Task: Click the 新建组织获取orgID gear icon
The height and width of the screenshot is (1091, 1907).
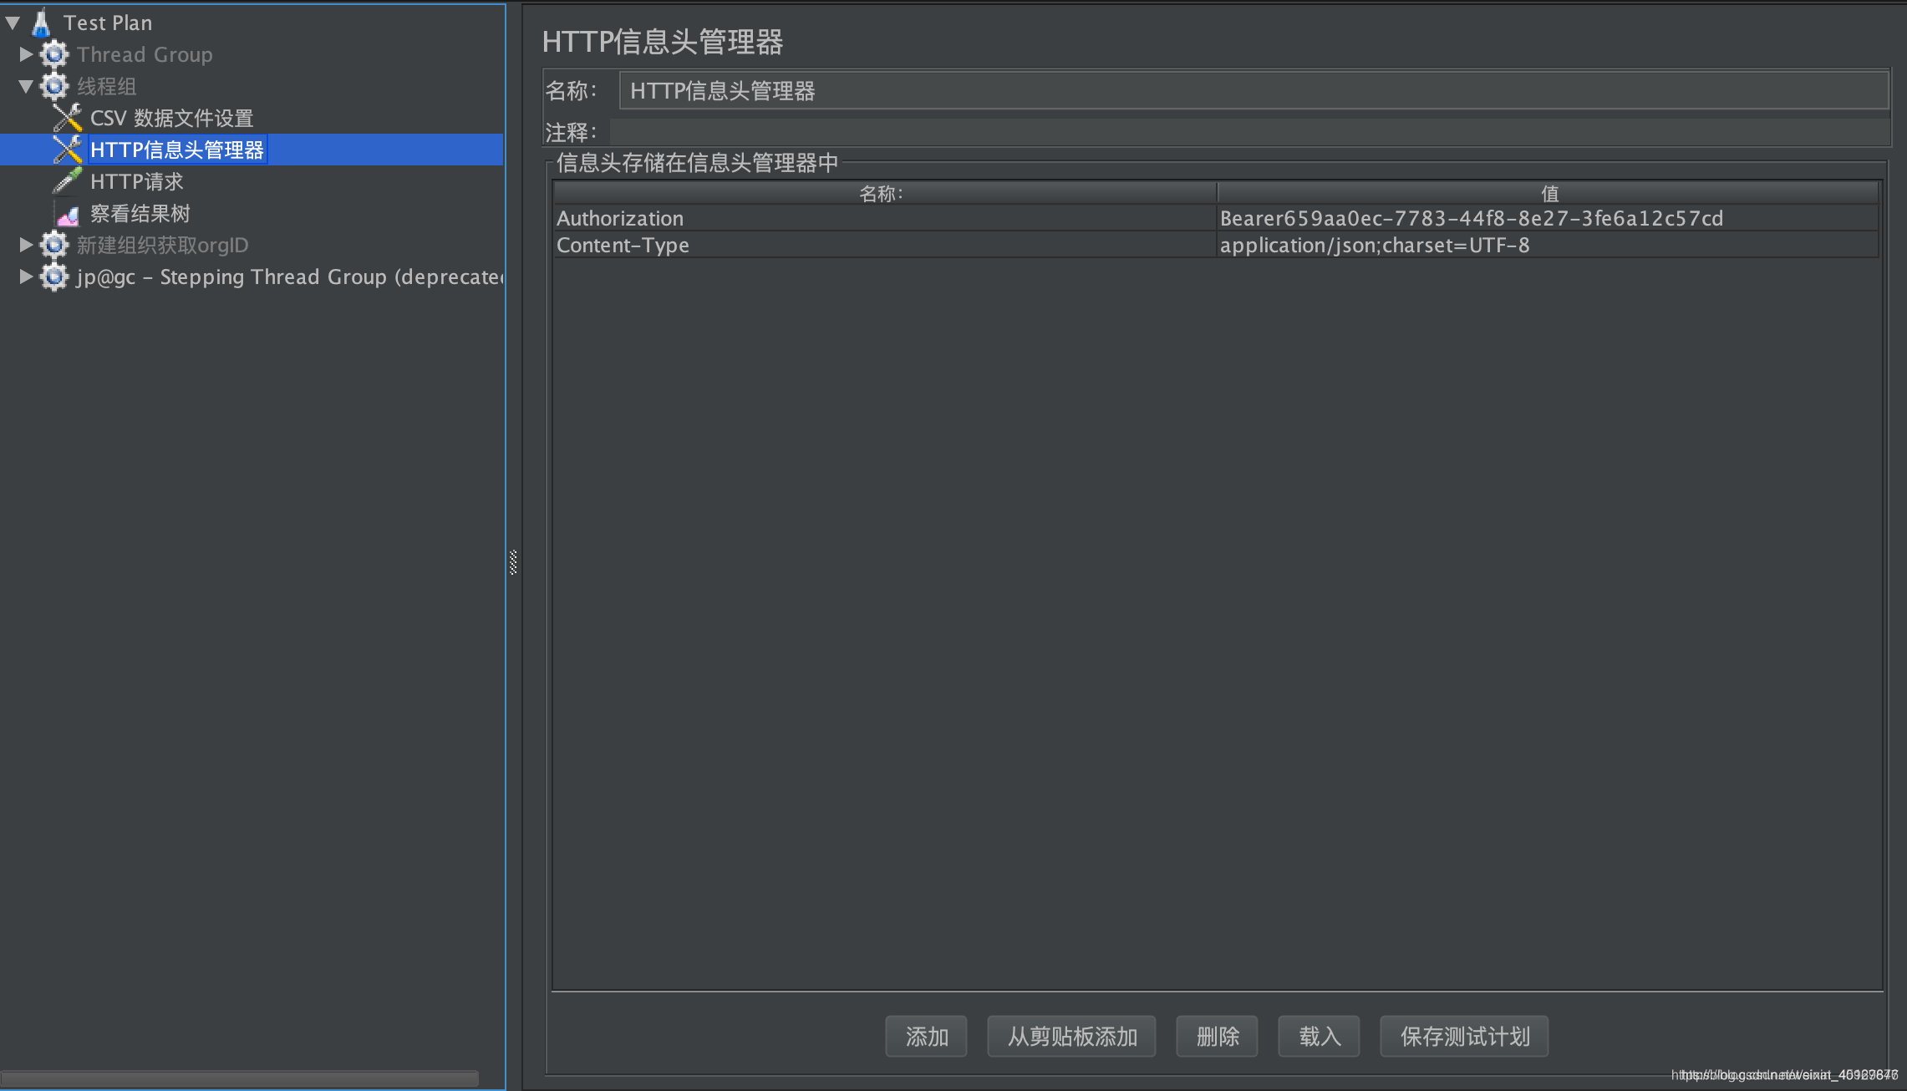Action: click(54, 245)
